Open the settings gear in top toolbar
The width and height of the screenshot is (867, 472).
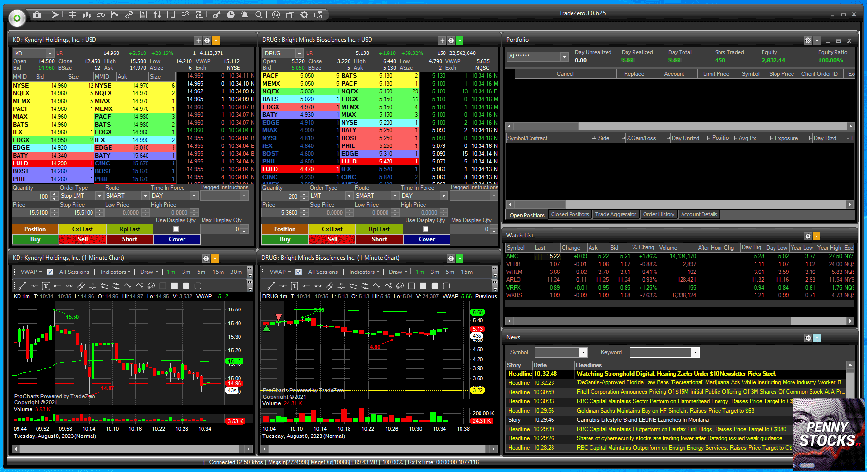tap(304, 15)
